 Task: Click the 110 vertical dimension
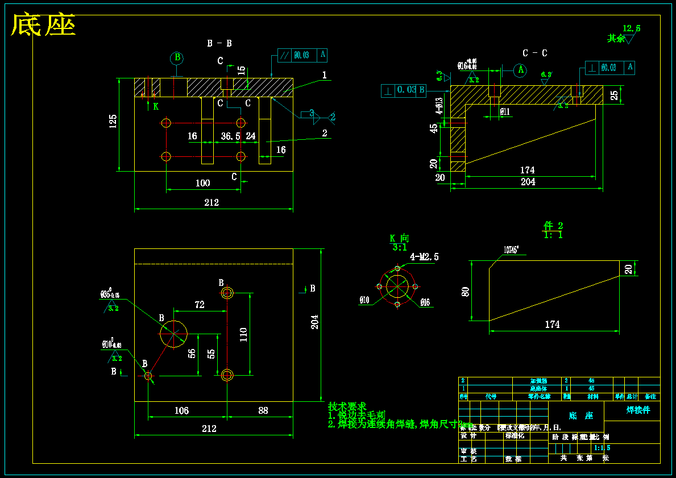243,335
